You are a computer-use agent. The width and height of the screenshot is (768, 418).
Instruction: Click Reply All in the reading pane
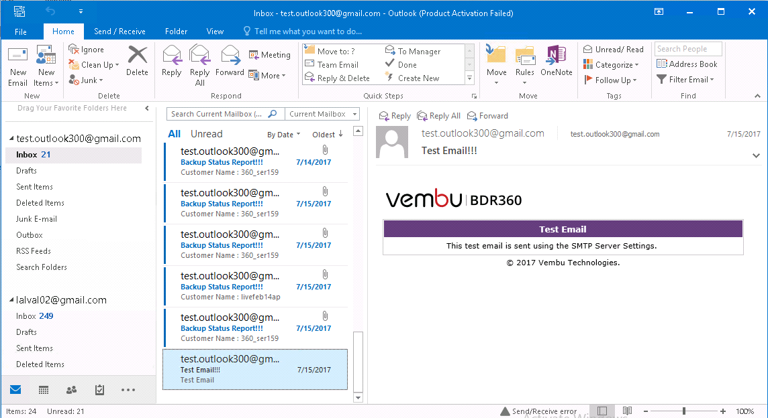(x=438, y=116)
